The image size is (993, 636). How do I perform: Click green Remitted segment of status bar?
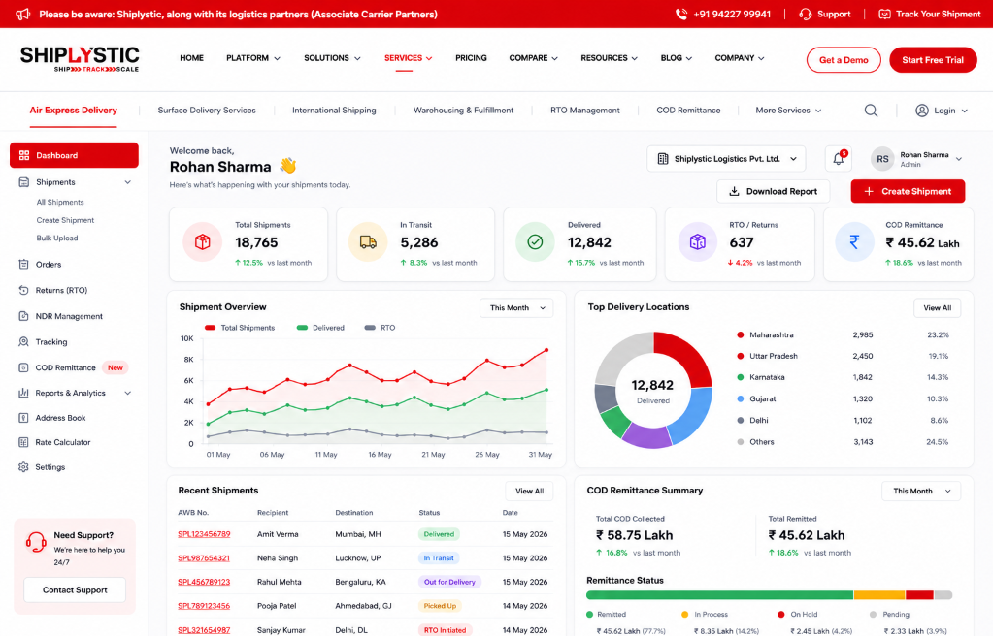pyautogui.click(x=719, y=595)
